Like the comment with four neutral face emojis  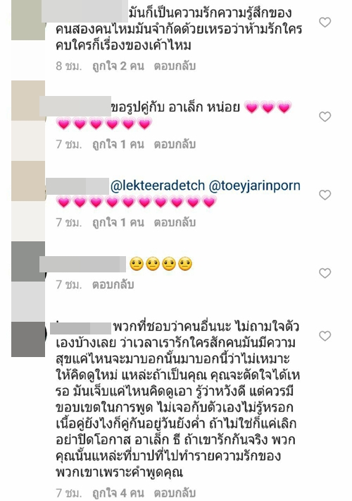click(x=325, y=273)
